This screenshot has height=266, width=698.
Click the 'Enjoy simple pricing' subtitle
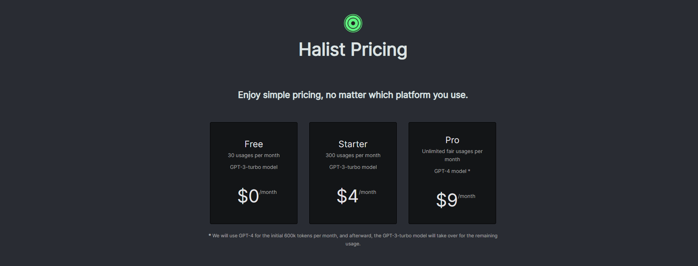coord(353,95)
